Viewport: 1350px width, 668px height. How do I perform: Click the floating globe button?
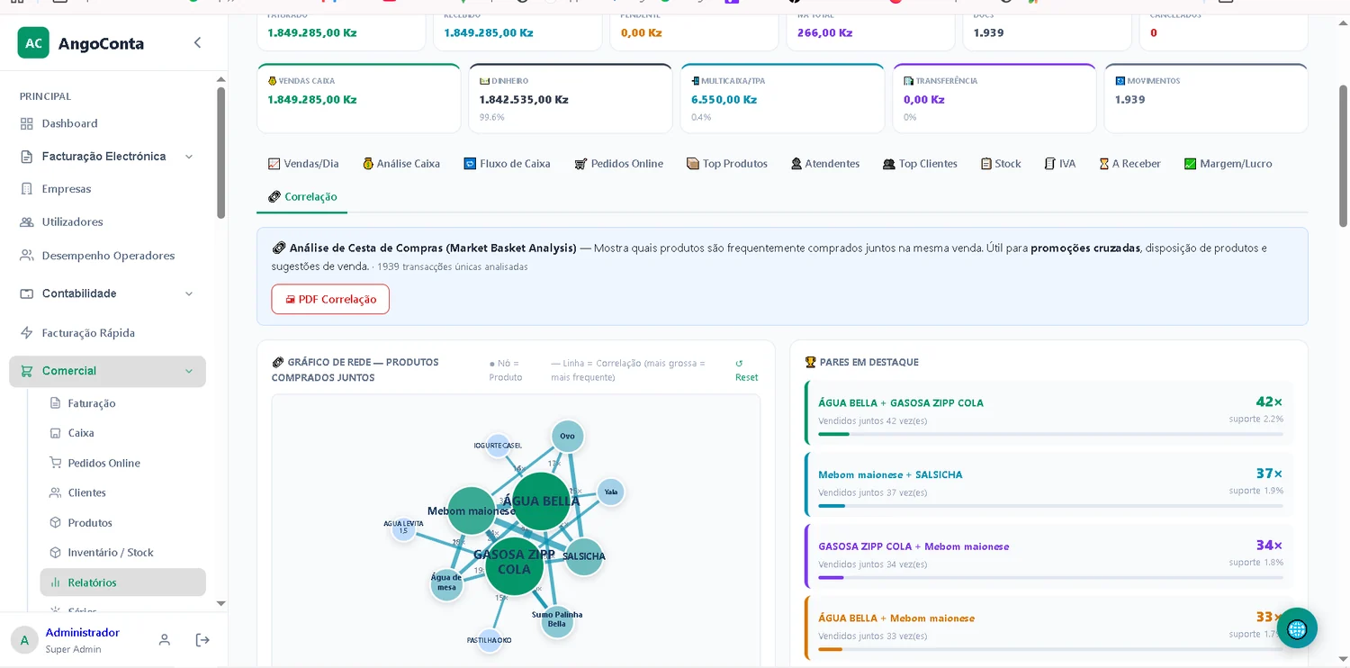1297,628
